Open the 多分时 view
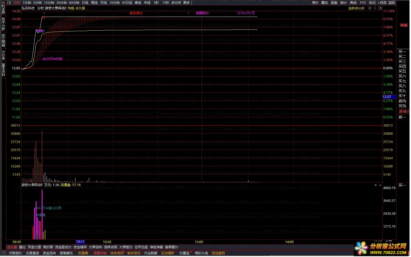The height and width of the screenshot is (257, 411). coord(176,3)
